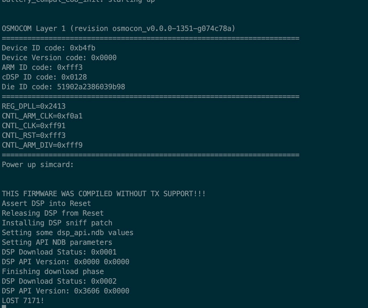Click the Die ID code 51902a2386039b98
Image resolution: width=368 pixels, height=308 pixels.
(91, 87)
